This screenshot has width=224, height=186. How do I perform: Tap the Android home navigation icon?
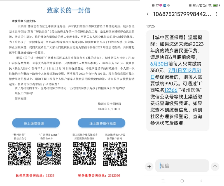182,181
